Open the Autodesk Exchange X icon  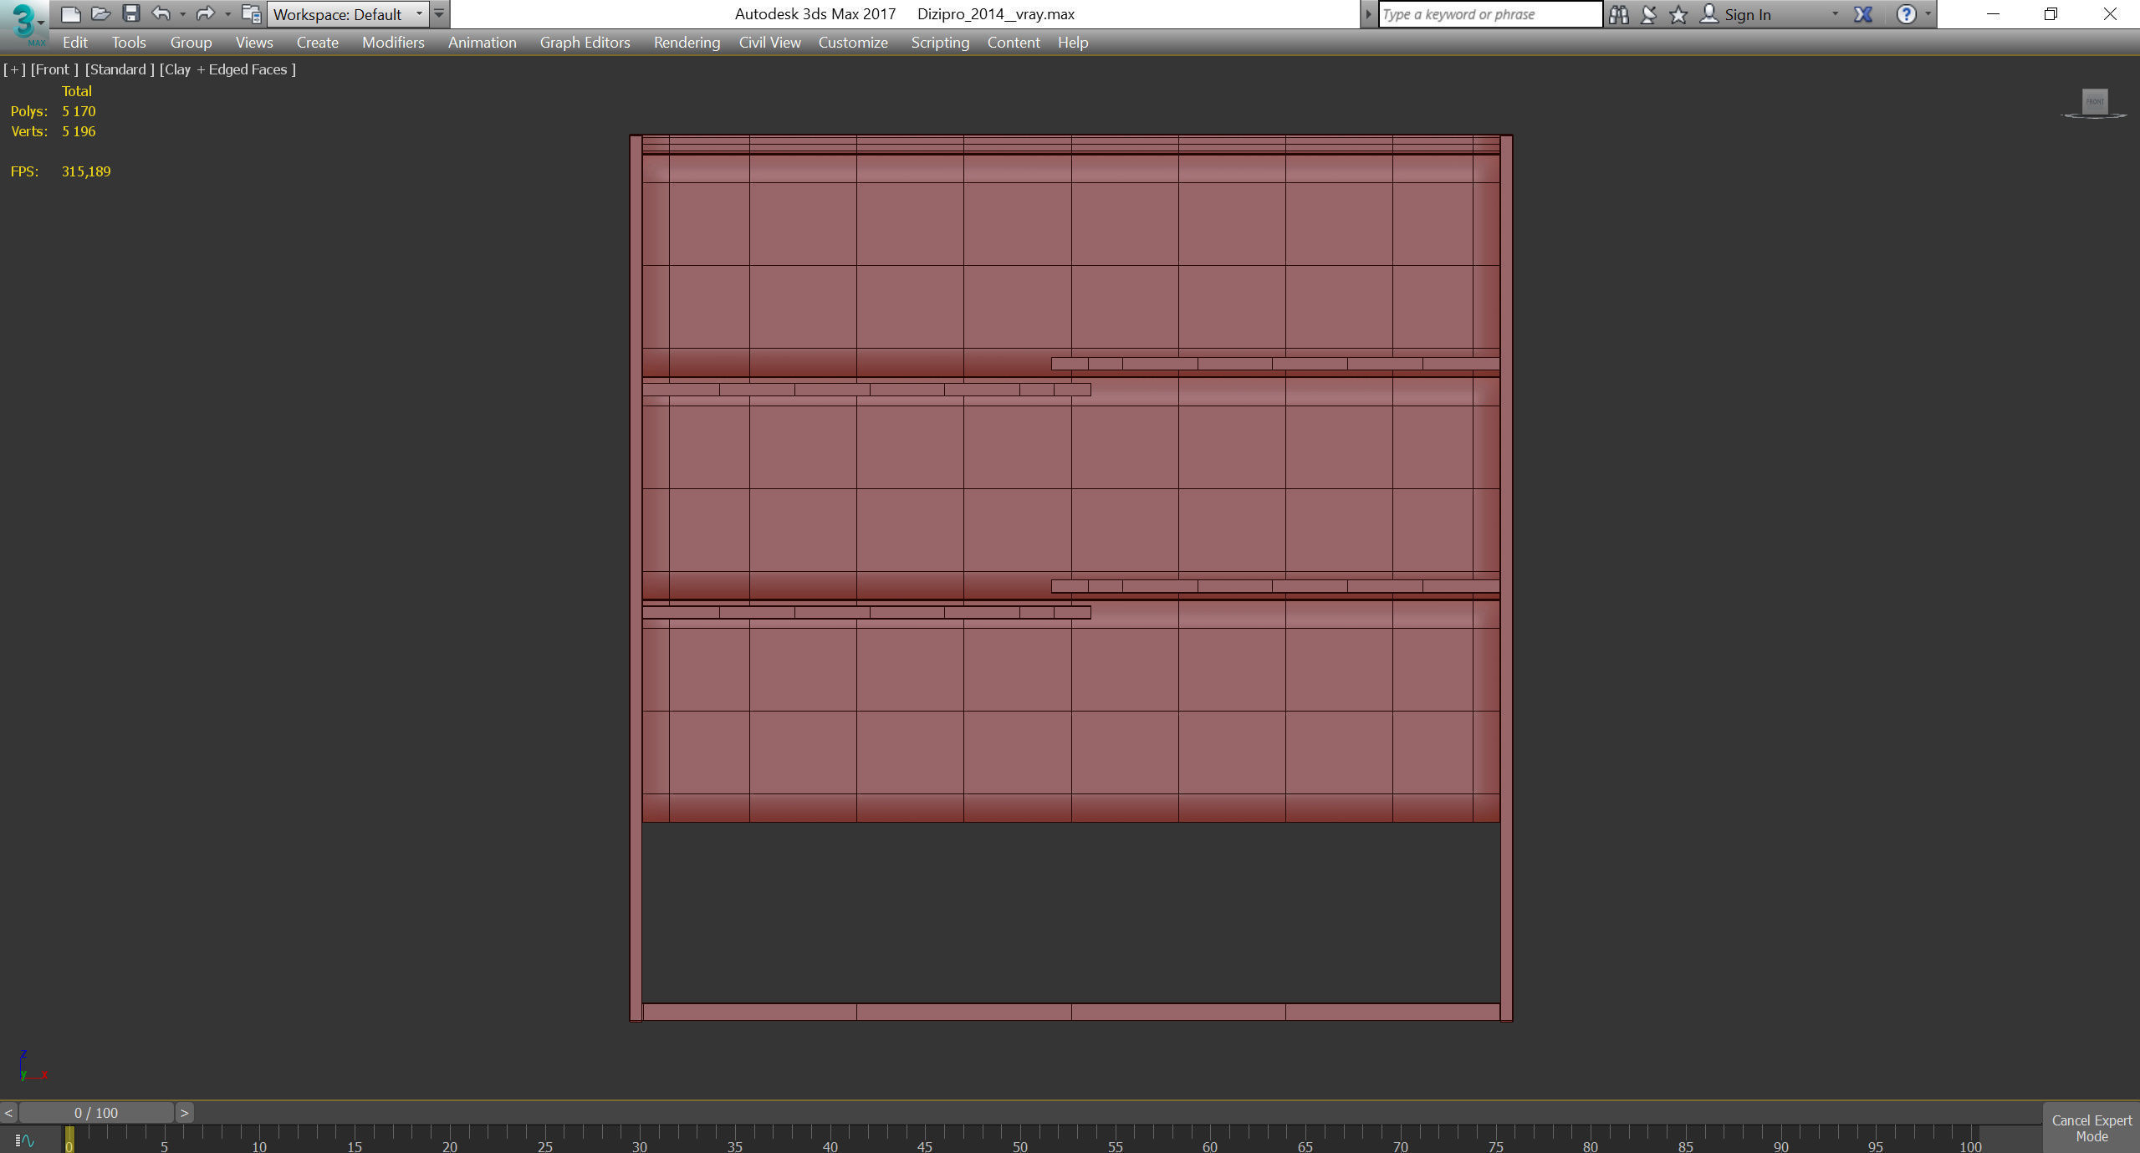(1863, 14)
